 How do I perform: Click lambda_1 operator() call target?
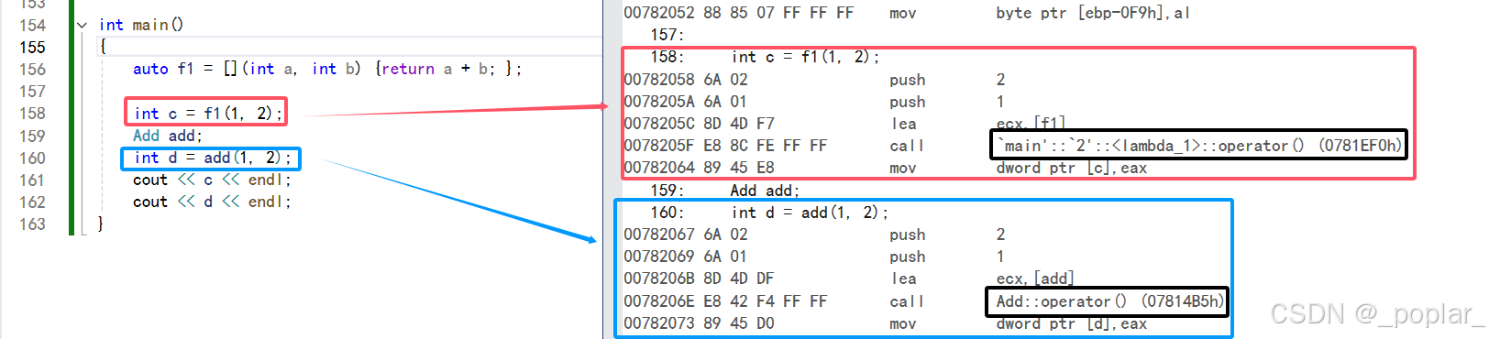1199,146
